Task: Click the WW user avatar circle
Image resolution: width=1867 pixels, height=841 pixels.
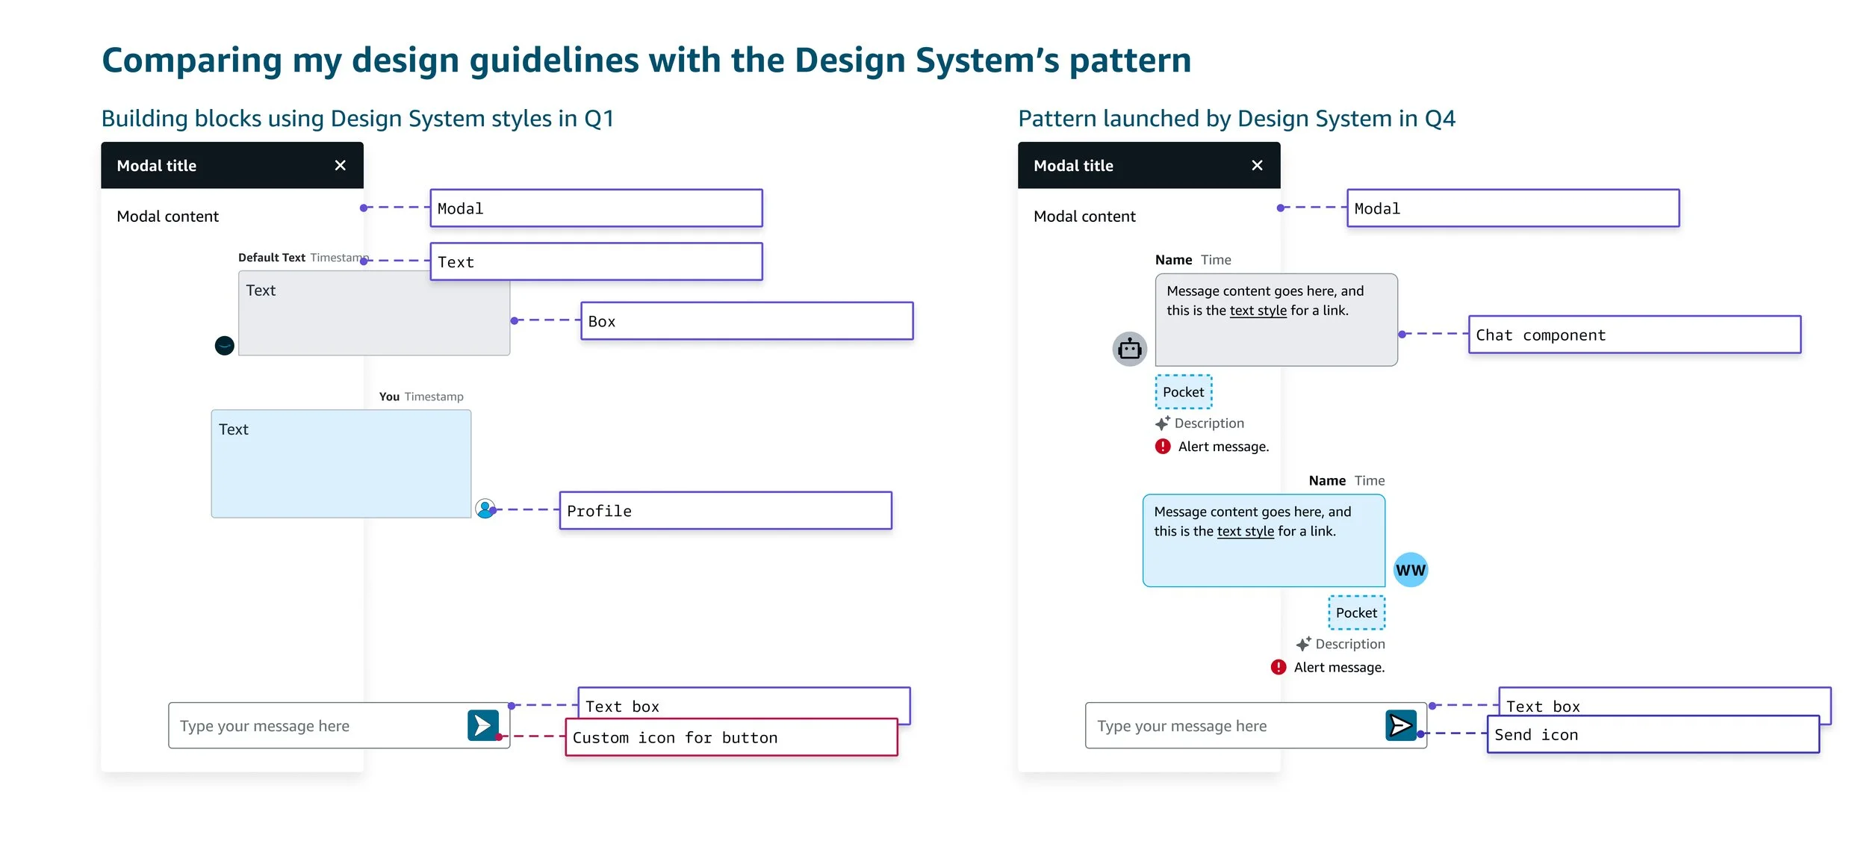Action: tap(1410, 570)
